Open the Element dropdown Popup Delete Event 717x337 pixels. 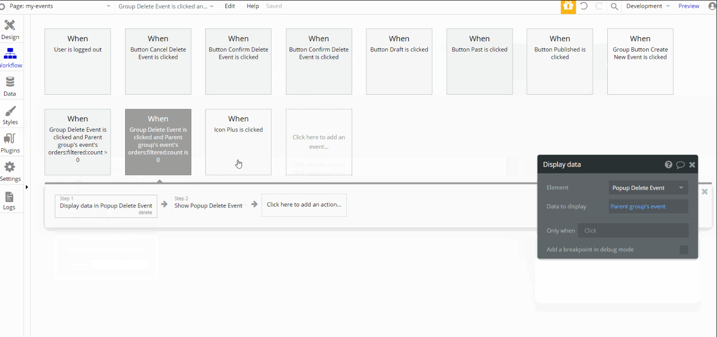648,188
